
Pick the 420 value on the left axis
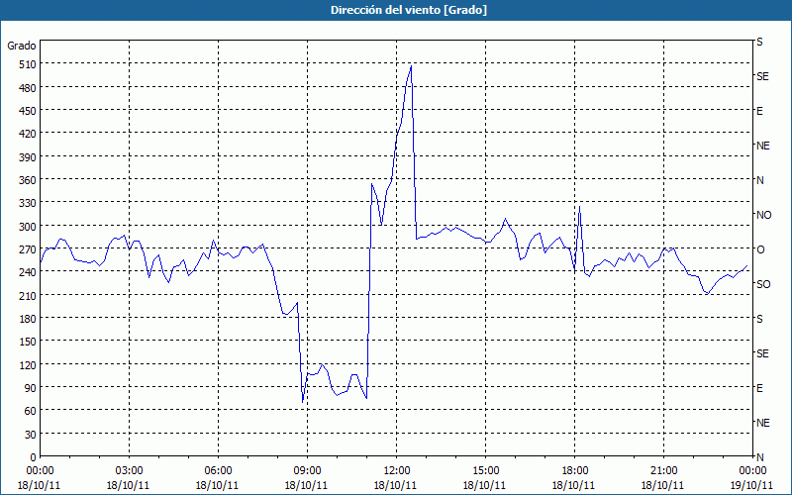coord(28,134)
